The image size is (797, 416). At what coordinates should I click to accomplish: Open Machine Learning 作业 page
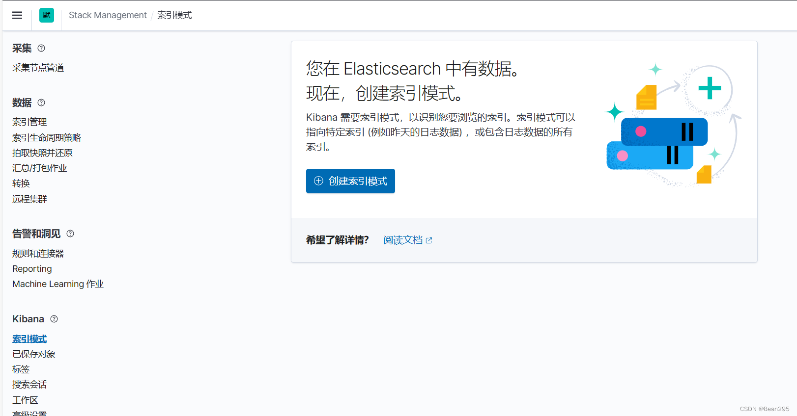[58, 284]
